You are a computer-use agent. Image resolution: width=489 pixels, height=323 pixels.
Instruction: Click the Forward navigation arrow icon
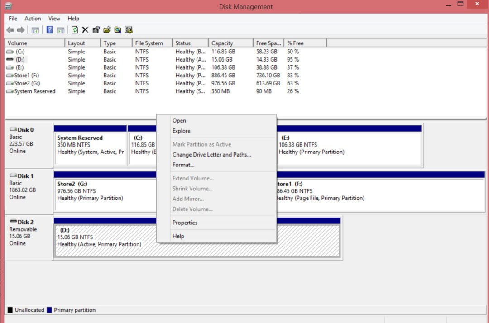21,30
